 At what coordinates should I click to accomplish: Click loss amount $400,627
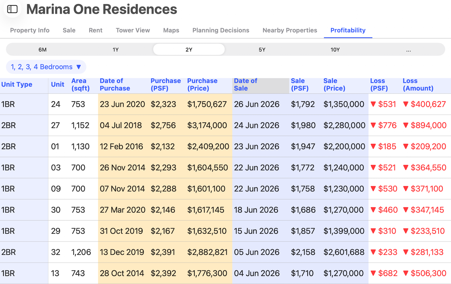click(425, 104)
